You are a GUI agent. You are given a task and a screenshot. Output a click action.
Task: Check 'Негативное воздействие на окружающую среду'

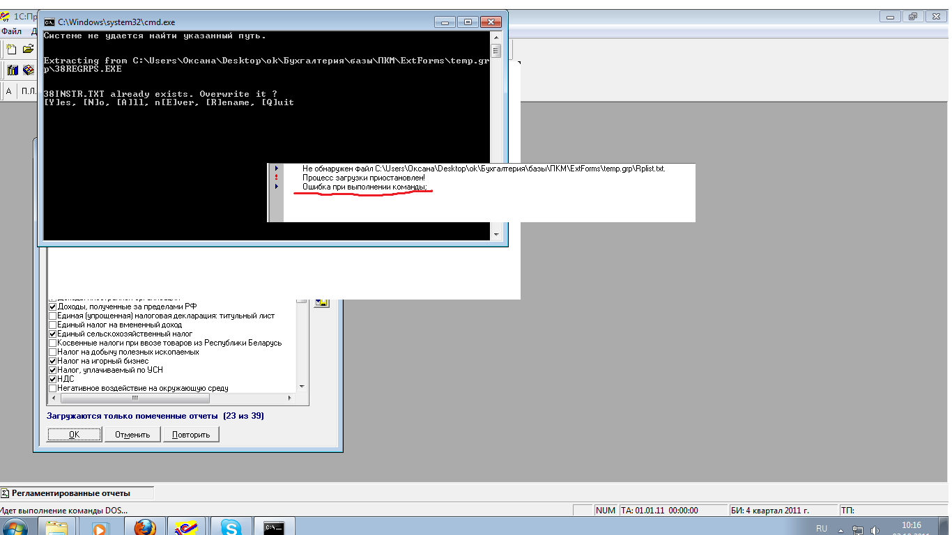click(x=52, y=388)
